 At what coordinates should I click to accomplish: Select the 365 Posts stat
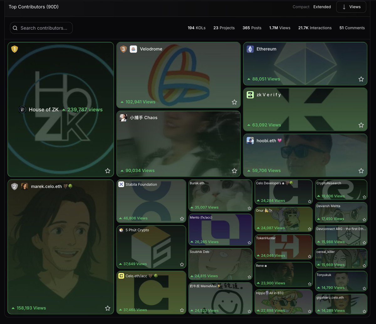pos(252,28)
